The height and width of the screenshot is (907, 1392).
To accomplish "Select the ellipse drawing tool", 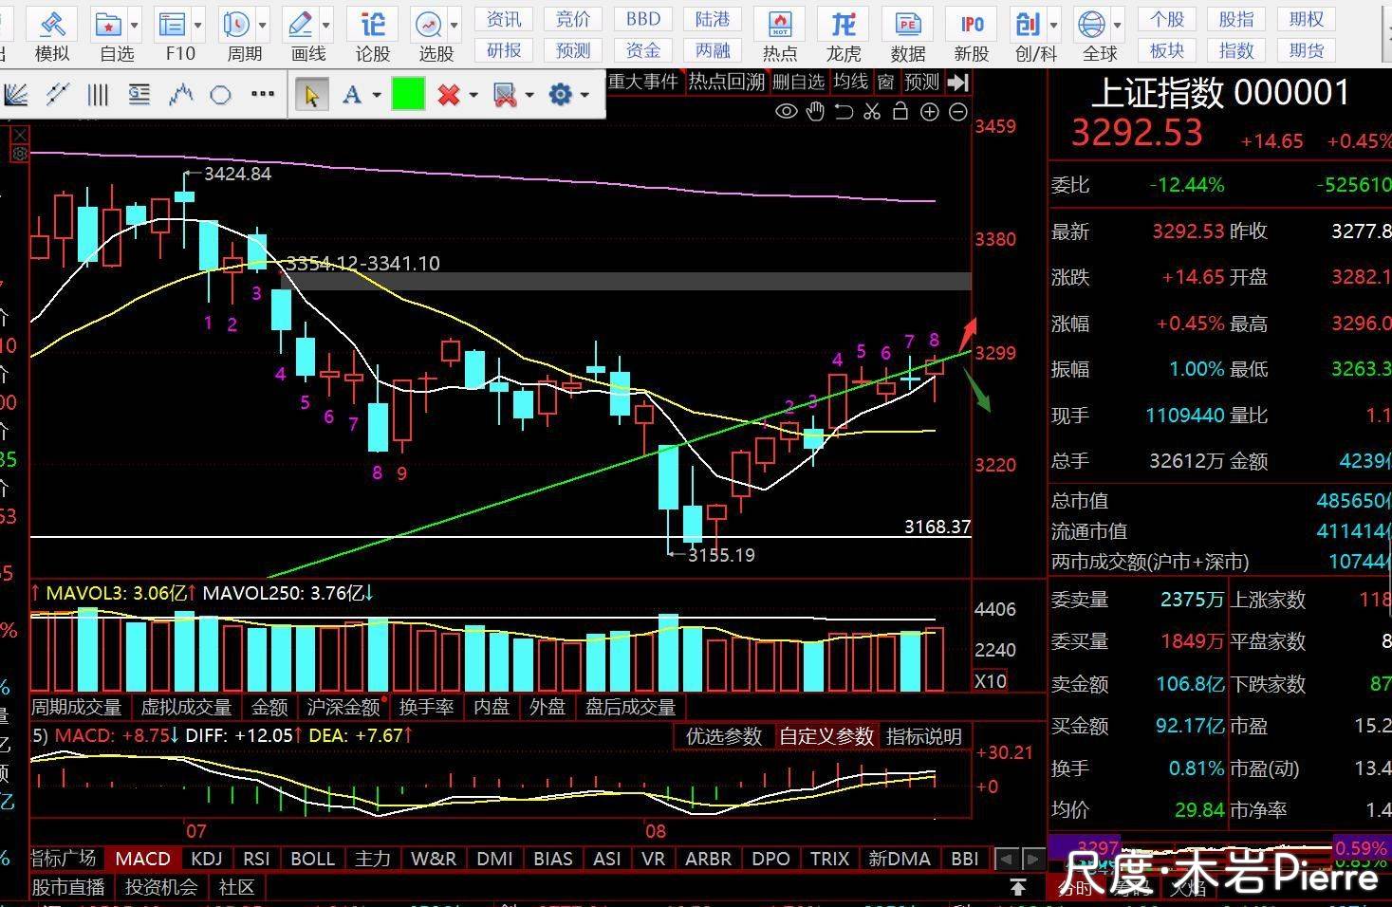I will pyautogui.click(x=221, y=94).
